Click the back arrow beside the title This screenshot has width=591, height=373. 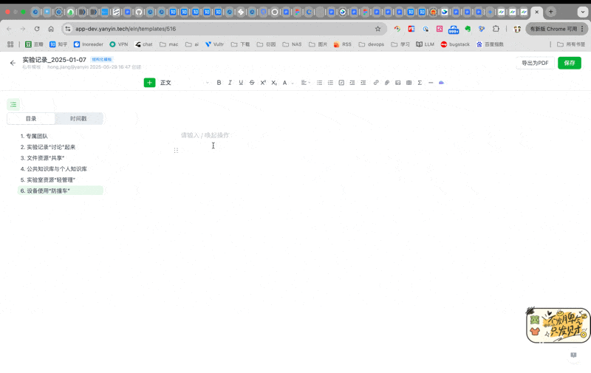tap(13, 63)
